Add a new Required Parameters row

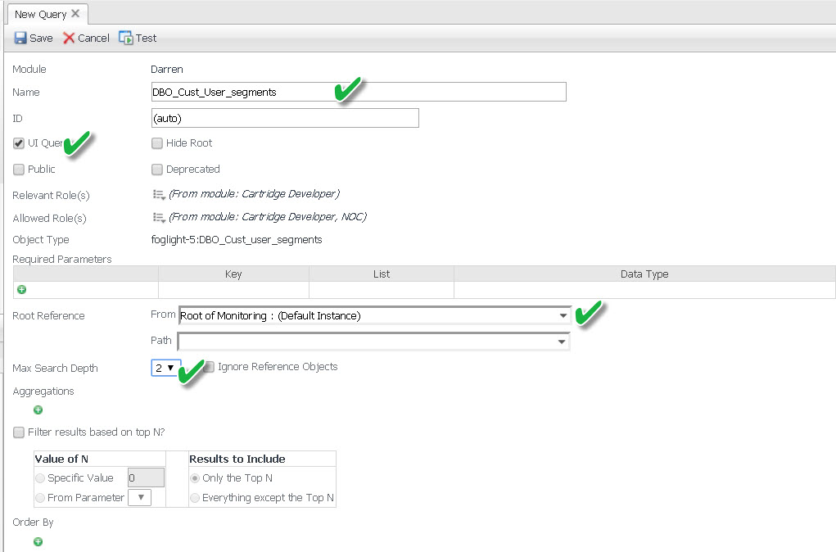(21, 290)
